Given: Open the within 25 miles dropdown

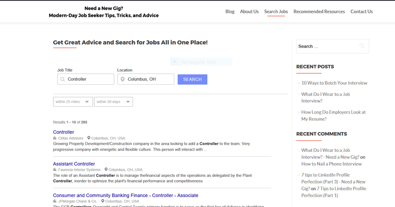Looking at the screenshot, I should [x=73, y=102].
